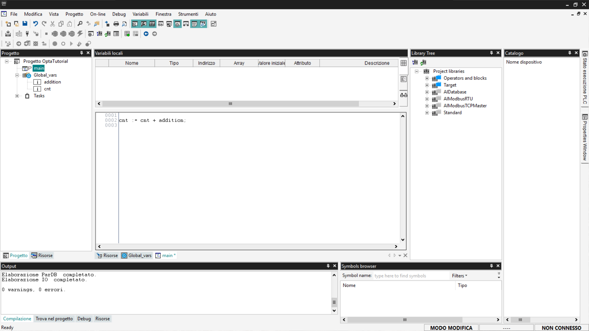
Task: Click the Undo toolbar icon
Action: pos(36,24)
